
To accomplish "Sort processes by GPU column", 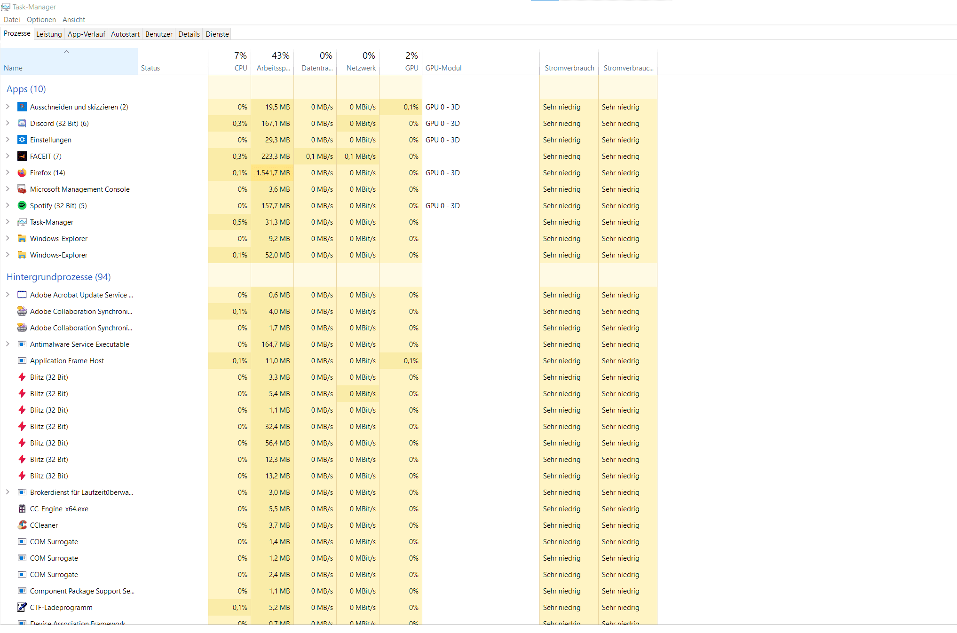I will 401,62.
